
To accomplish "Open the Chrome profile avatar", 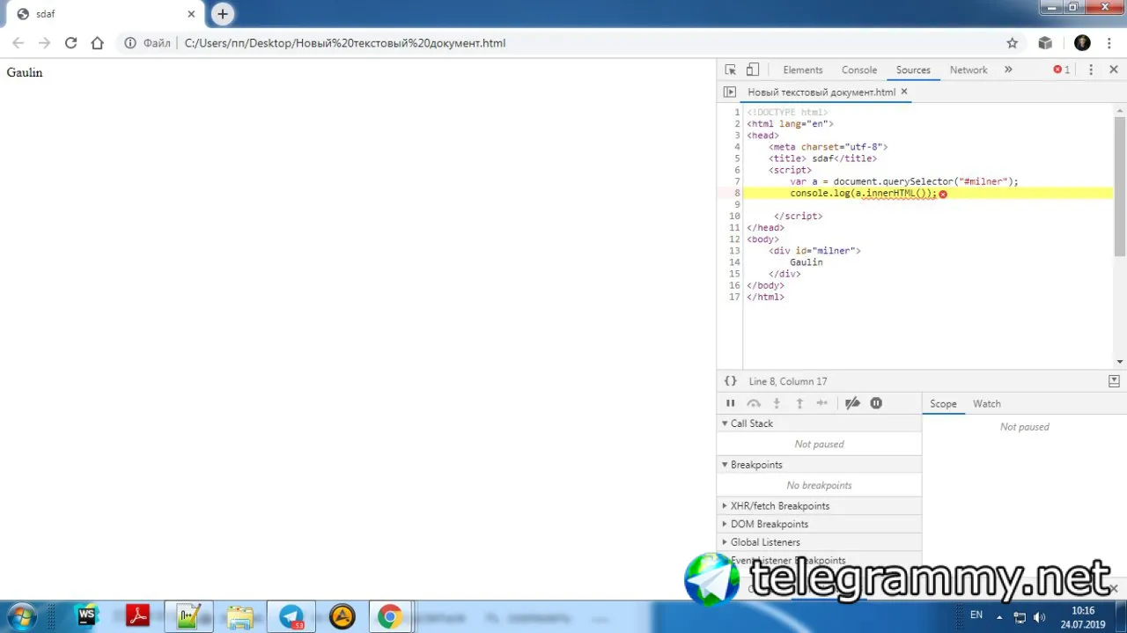I will click(1082, 43).
